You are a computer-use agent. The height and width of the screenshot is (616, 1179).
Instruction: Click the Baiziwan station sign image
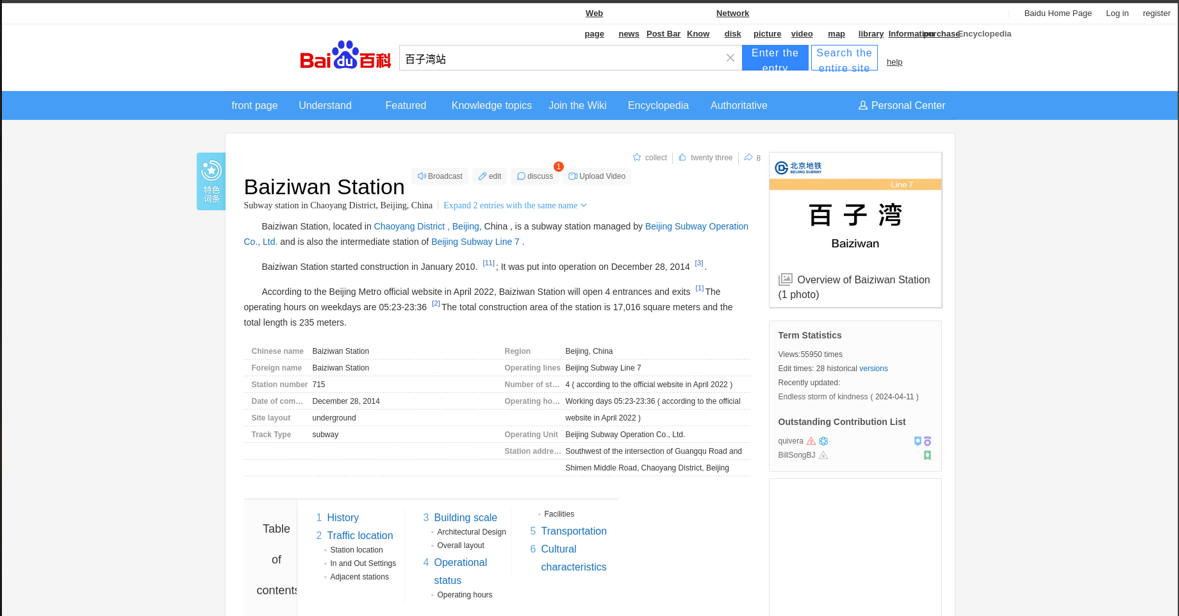tap(855, 209)
